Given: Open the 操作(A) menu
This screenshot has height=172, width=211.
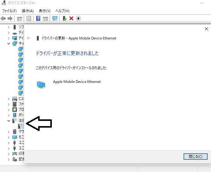Looking at the screenshot, I should [27, 11].
